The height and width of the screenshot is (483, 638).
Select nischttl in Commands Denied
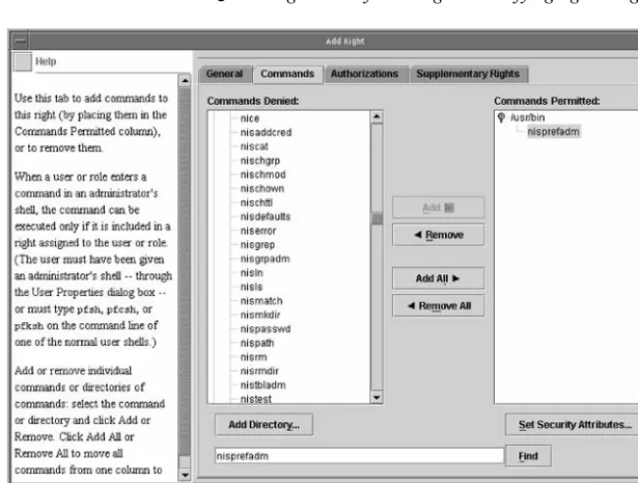coord(257,202)
